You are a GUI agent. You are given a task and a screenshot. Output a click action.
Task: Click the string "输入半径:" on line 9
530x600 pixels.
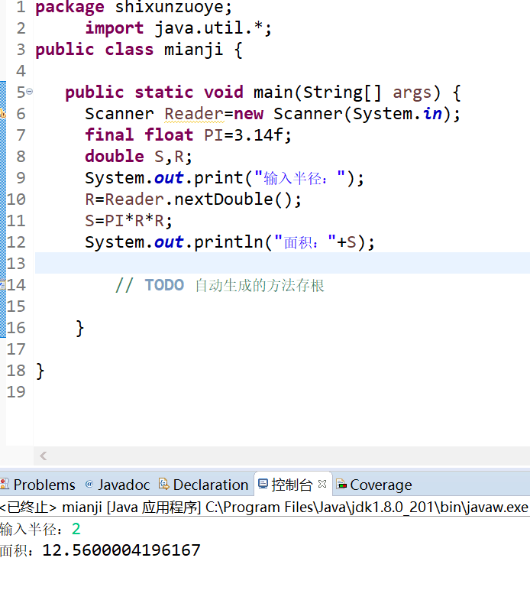pyautogui.click(x=300, y=178)
